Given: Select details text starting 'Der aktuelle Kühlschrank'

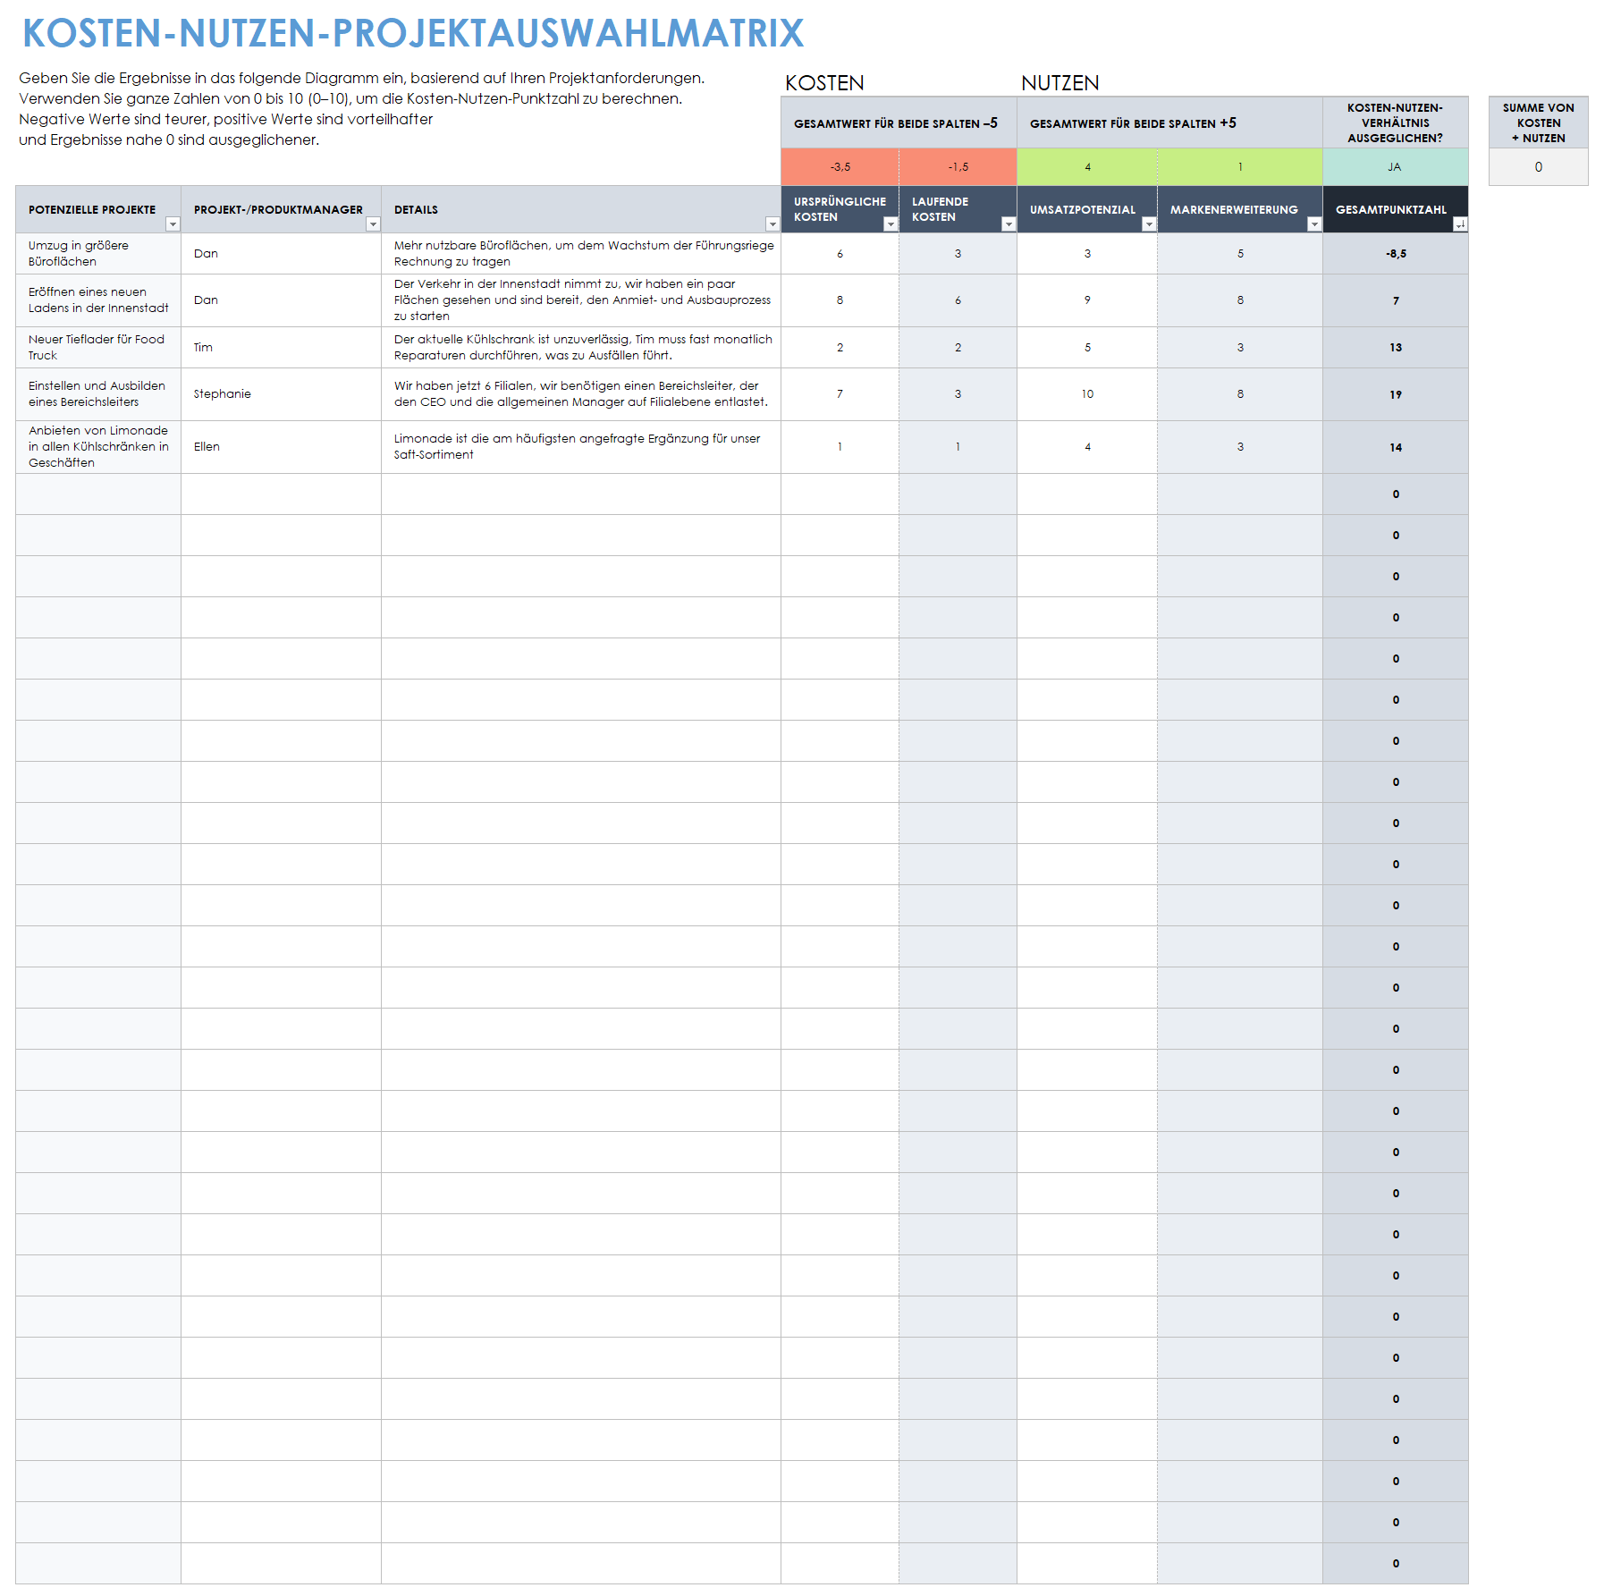Looking at the screenshot, I should coord(581,348).
